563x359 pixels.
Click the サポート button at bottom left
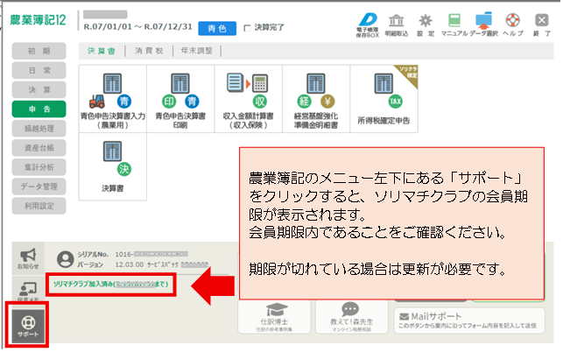coord(28,326)
